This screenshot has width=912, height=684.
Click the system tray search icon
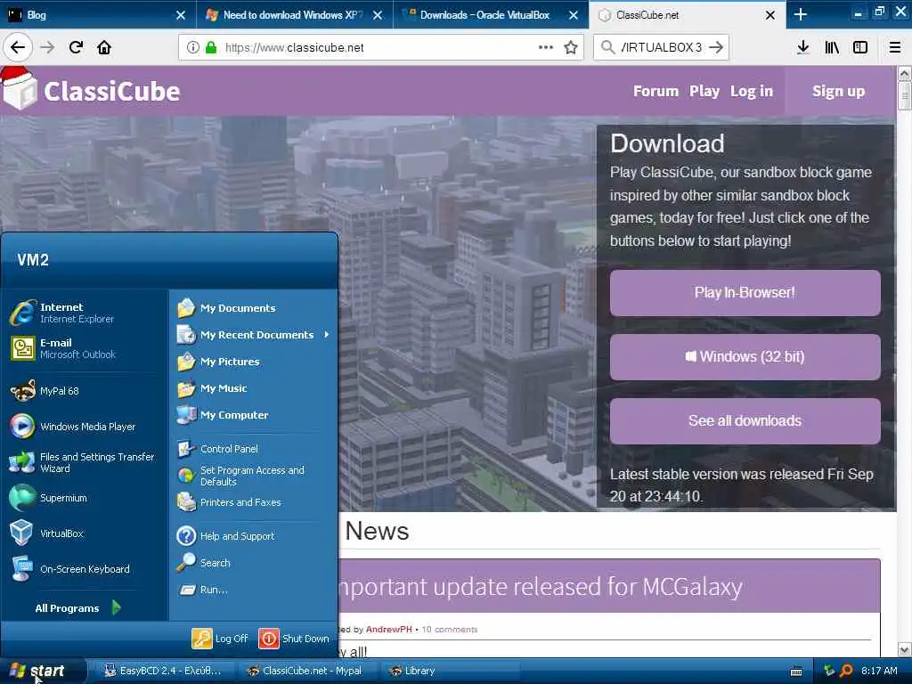[x=846, y=671]
